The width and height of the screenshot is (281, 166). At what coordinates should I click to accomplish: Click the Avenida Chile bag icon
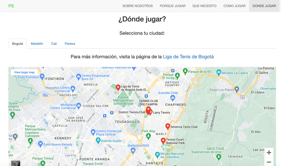click(x=173, y=98)
